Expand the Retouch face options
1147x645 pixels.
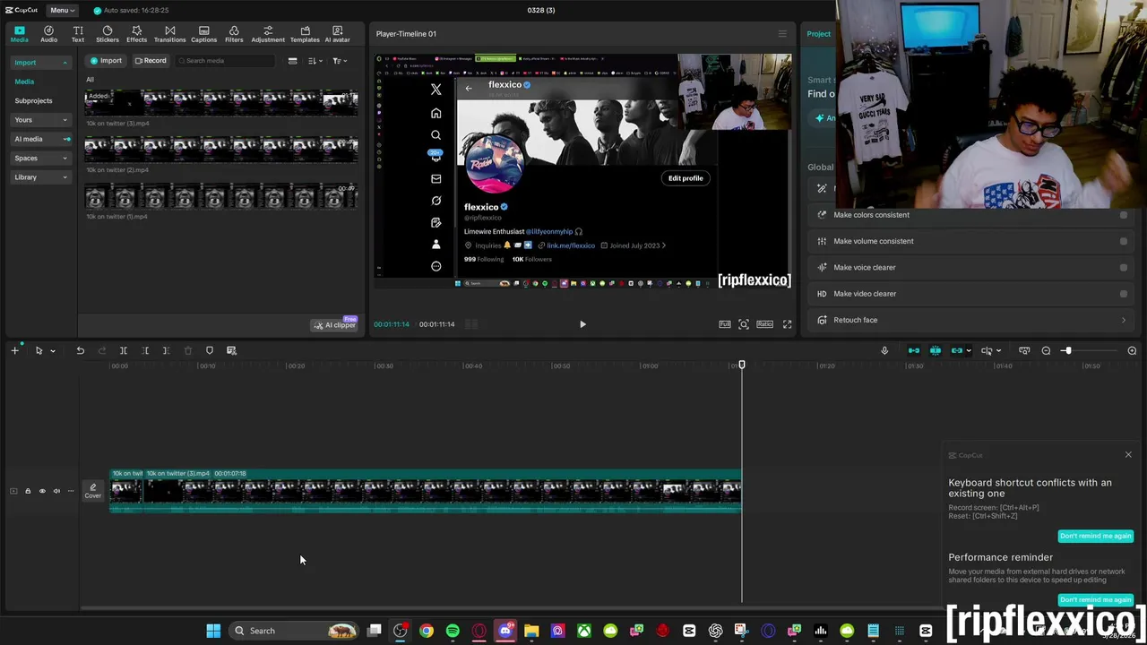(1124, 320)
